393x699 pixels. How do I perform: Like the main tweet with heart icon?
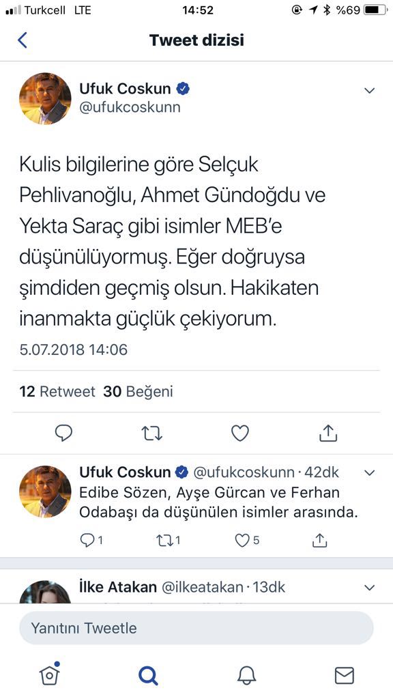click(240, 432)
